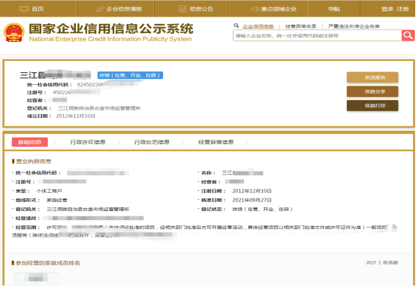416x287 pixels.
Task: Click the 登录 link
Action: pos(387,9)
